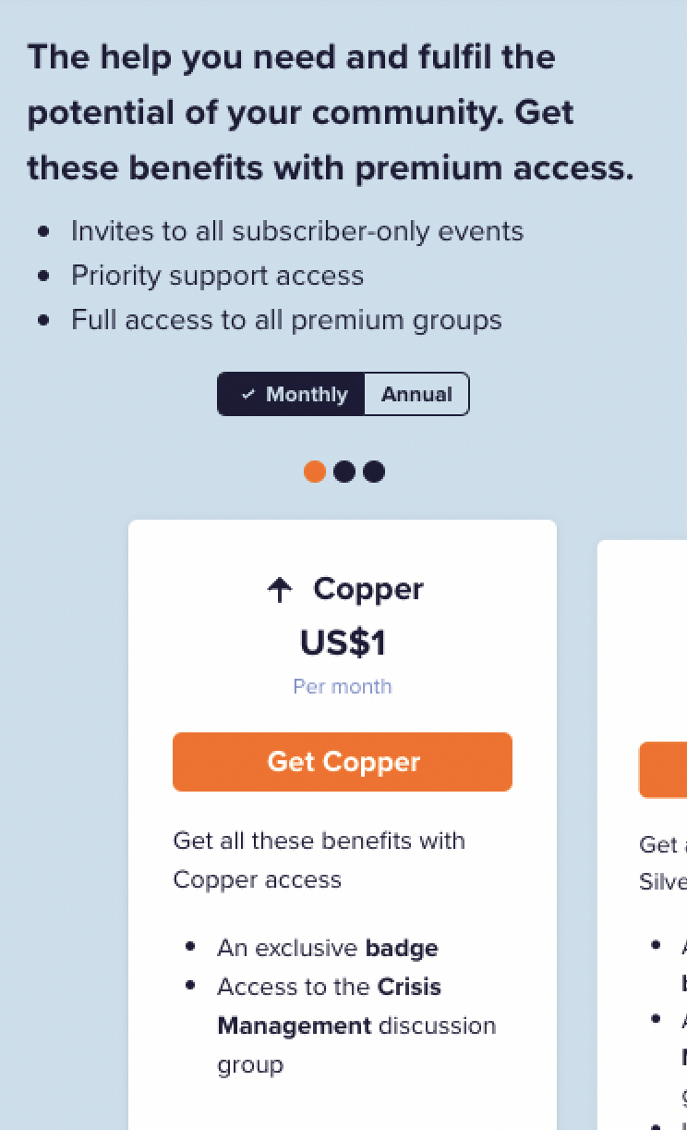The height and width of the screenshot is (1130, 687).
Task: Click the checkmark icon inside the Monthly toggle
Action: click(x=247, y=394)
